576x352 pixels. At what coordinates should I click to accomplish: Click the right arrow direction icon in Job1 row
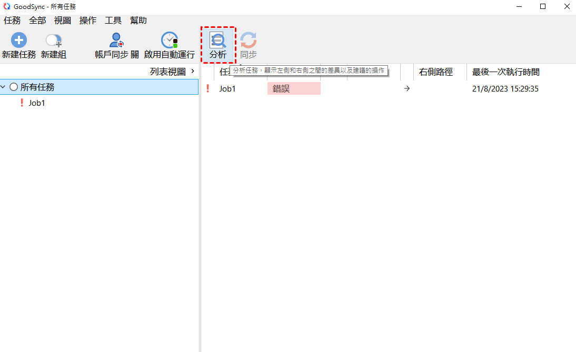pyautogui.click(x=406, y=88)
